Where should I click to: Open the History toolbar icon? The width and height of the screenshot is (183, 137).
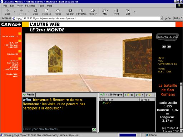[93, 11]
